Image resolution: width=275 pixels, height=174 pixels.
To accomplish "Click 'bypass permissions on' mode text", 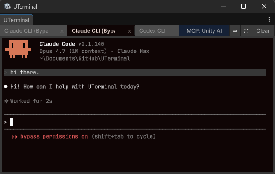I will click(x=54, y=136).
